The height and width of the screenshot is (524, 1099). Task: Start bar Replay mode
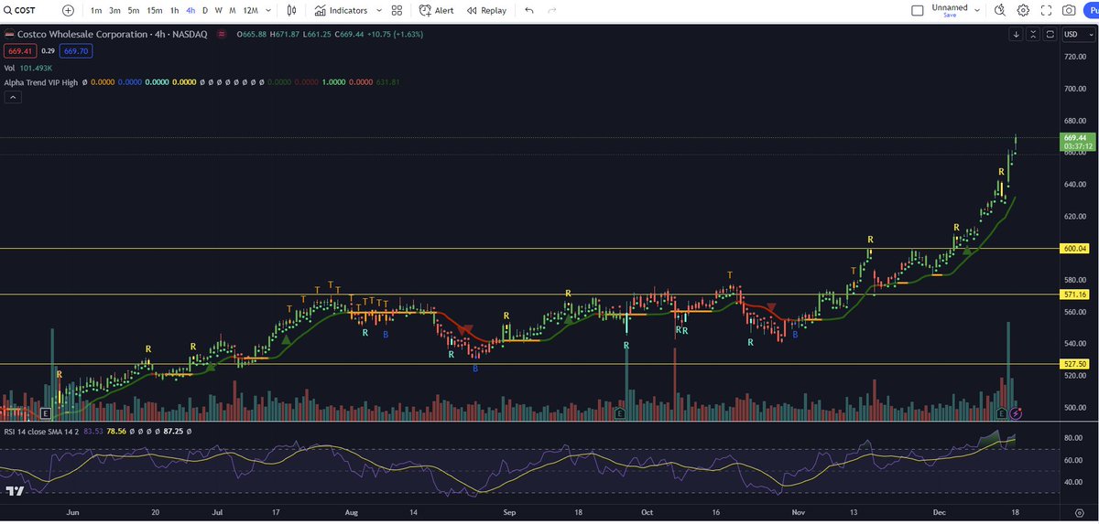(x=486, y=10)
